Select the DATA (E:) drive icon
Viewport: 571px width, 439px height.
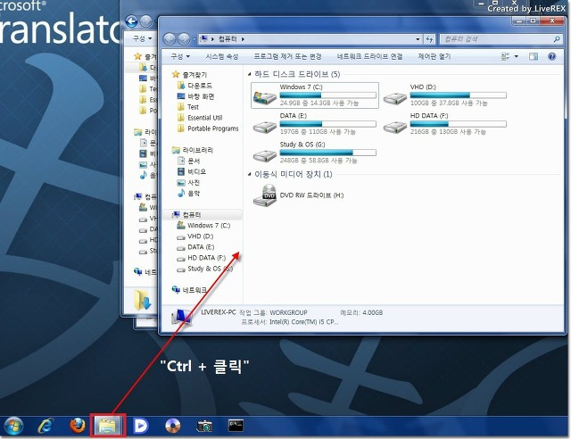[265, 127]
